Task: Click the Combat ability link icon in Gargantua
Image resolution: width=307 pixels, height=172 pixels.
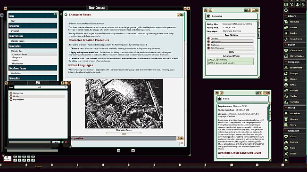Action: tap(208, 39)
